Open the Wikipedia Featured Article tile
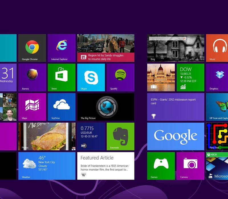The width and height of the screenshot is (228, 199). tap(105, 165)
